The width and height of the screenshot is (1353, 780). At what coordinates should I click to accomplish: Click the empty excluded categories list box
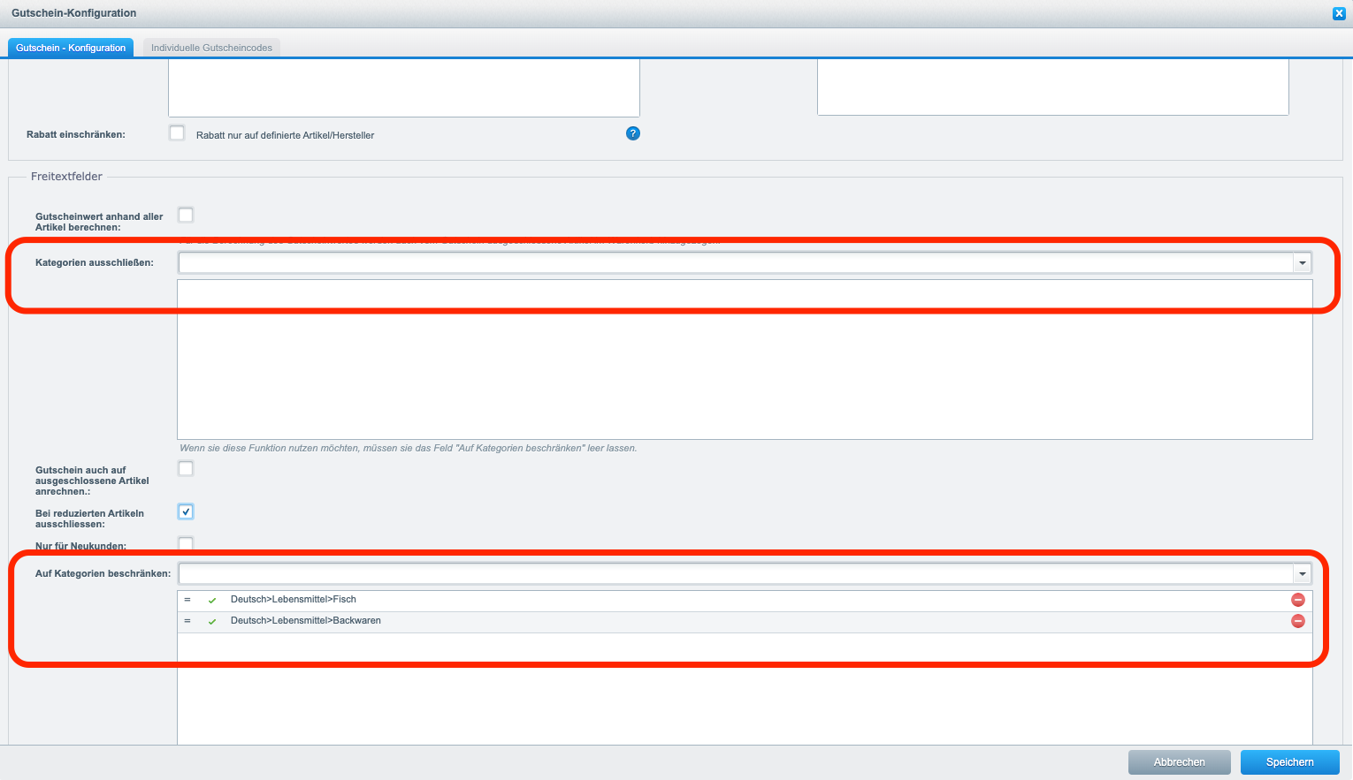pyautogui.click(x=745, y=360)
